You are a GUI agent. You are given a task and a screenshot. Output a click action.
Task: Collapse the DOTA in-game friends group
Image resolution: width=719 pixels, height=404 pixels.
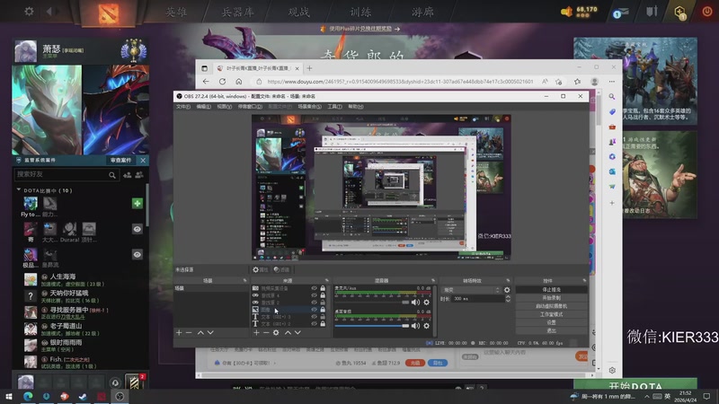pos(18,189)
